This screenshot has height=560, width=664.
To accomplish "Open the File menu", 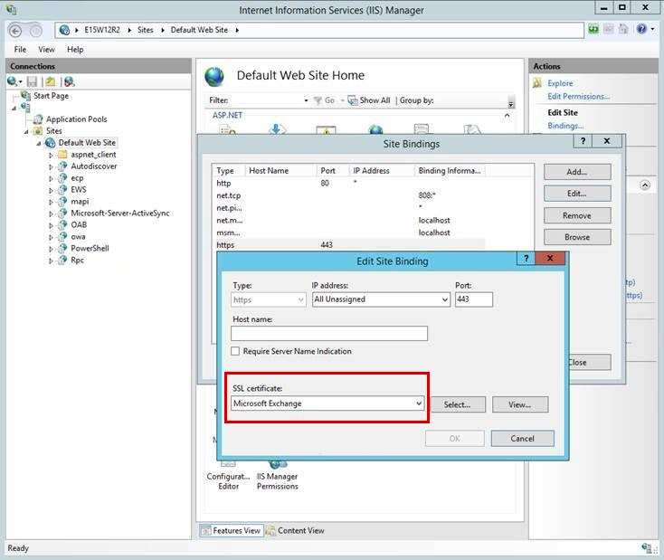I will point(20,50).
